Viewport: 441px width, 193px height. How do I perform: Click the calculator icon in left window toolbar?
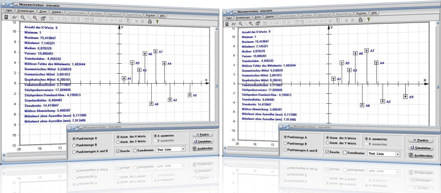point(6,17)
